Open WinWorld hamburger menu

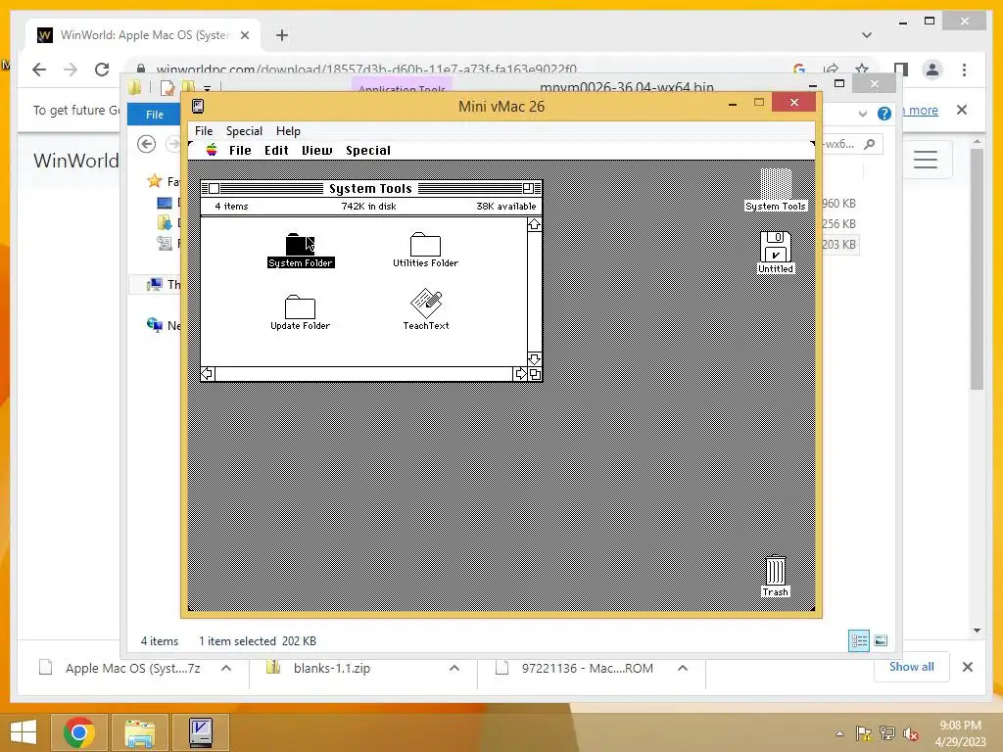click(925, 160)
